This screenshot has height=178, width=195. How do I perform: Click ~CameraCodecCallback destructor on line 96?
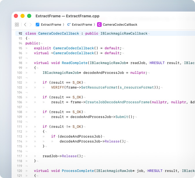73,53
